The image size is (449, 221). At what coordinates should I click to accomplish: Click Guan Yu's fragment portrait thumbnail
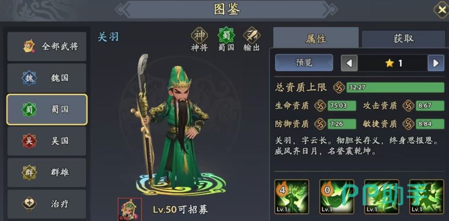tap(130, 209)
